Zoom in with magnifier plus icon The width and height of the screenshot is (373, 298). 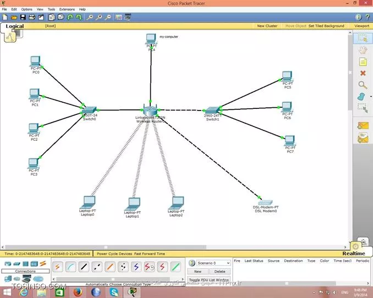[x=90, y=18]
